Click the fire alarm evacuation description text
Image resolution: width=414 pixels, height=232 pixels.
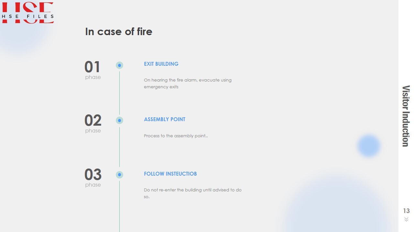pyautogui.click(x=188, y=83)
